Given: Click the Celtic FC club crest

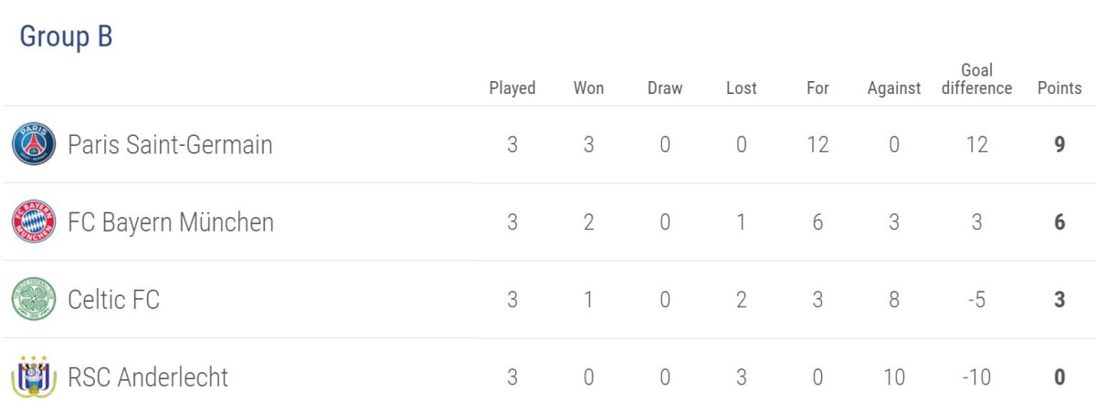Looking at the screenshot, I should click(x=34, y=300).
